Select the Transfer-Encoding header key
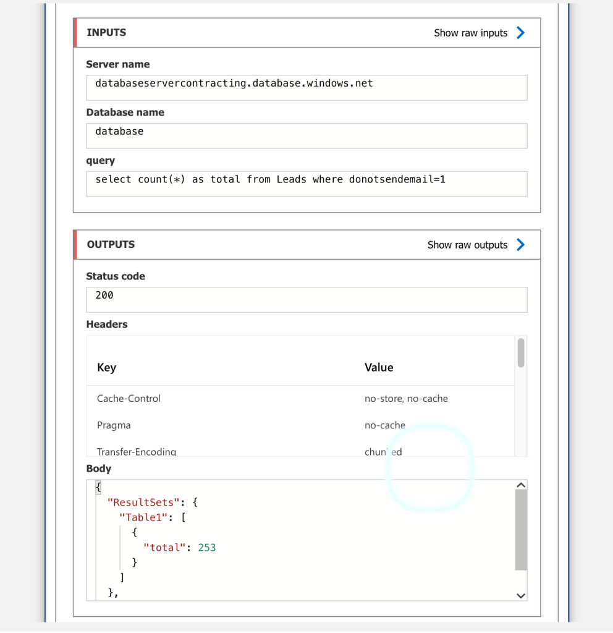 click(137, 452)
